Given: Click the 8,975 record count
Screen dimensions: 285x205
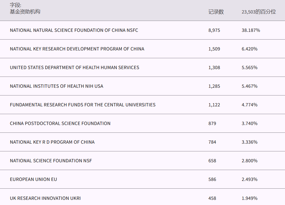Looking at the screenshot, I should [x=214, y=30].
